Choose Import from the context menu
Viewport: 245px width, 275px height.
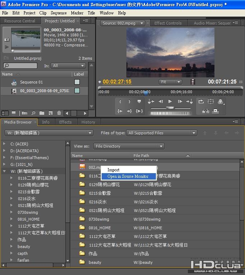point(129,170)
